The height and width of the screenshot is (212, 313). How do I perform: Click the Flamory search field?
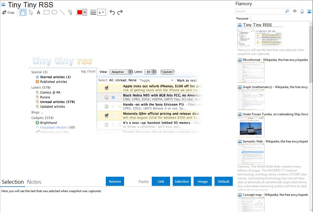click(260, 11)
